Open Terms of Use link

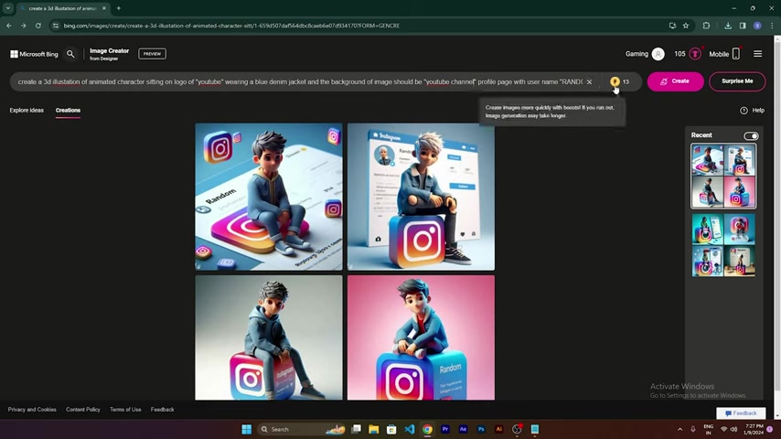[x=125, y=410]
